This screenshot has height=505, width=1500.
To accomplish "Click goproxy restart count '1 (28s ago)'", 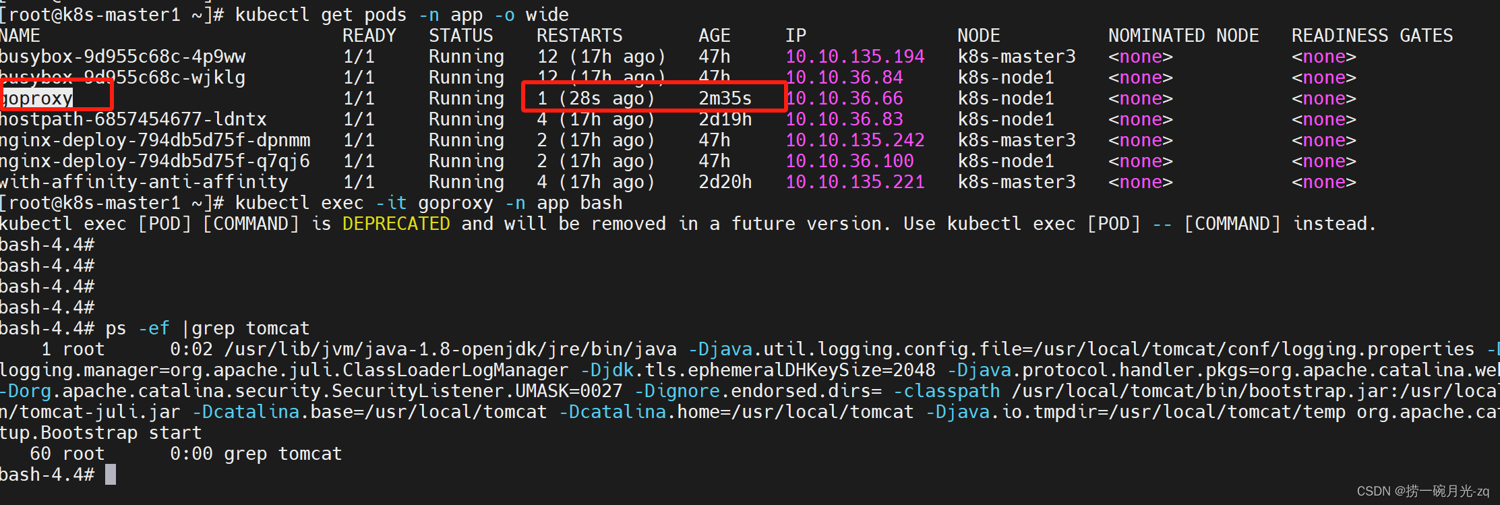I will tap(596, 98).
